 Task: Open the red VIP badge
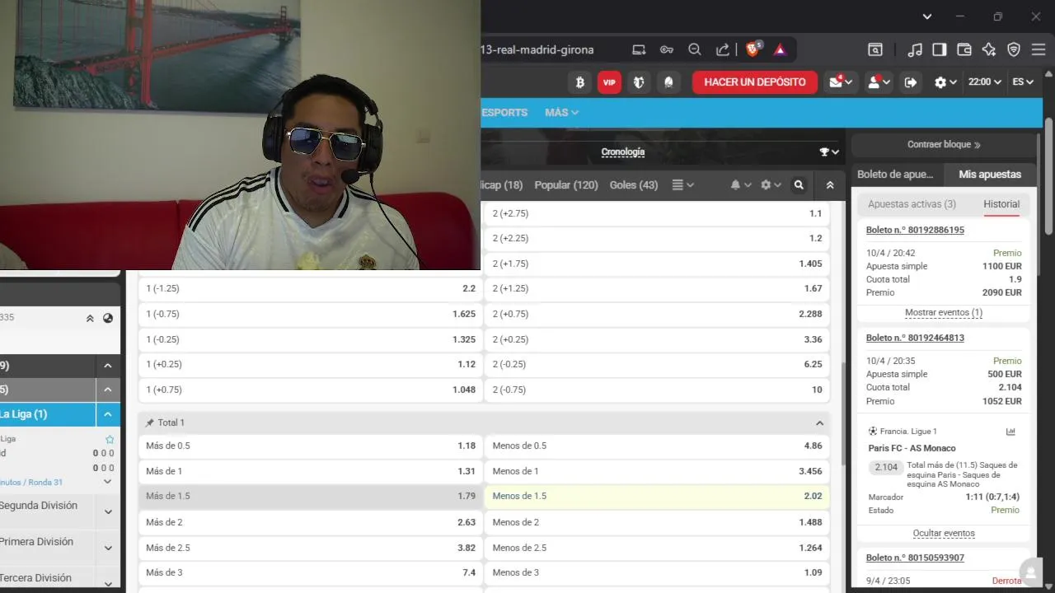click(609, 82)
